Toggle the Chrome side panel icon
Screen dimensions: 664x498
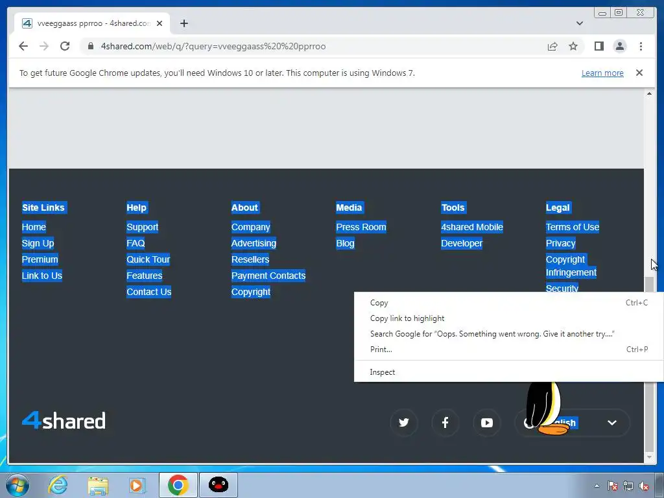click(599, 46)
